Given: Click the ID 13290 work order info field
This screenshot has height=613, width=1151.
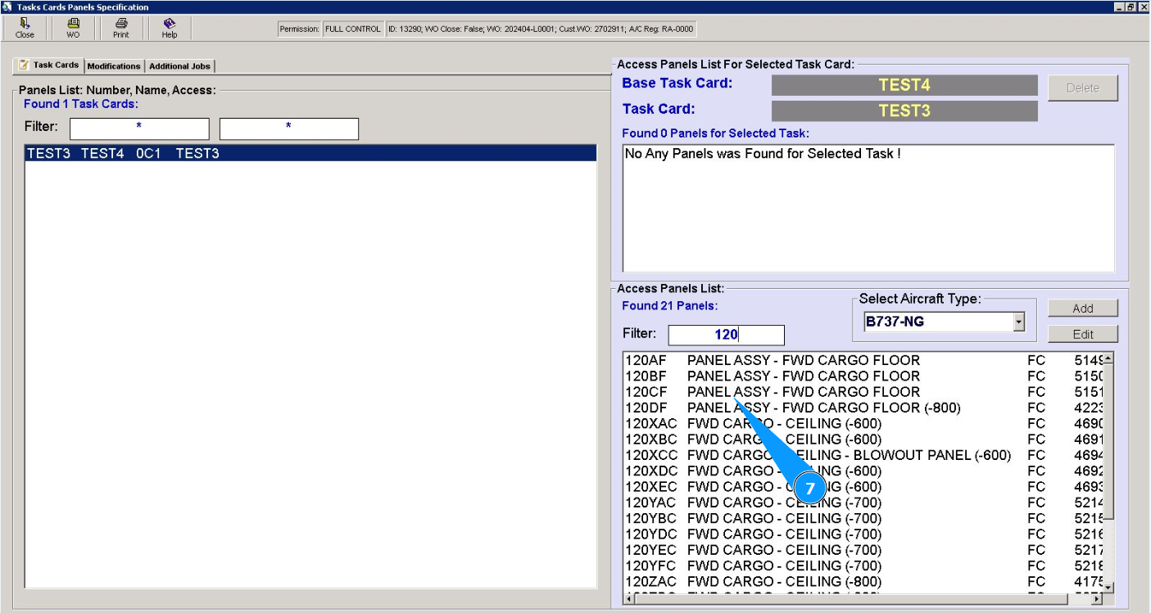Looking at the screenshot, I should (x=541, y=29).
